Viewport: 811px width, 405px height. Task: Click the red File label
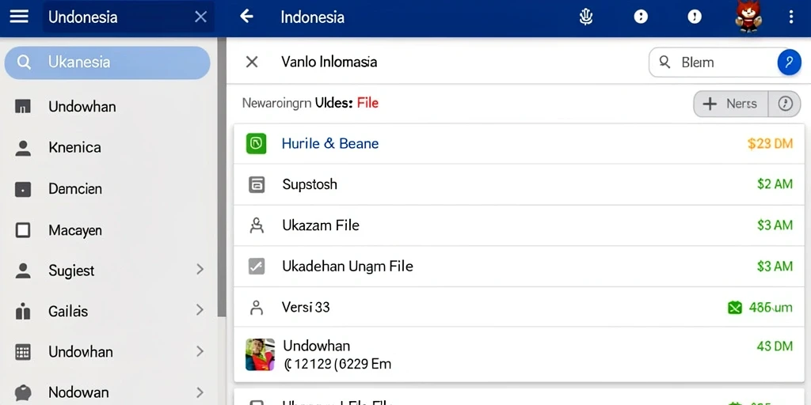coord(367,103)
